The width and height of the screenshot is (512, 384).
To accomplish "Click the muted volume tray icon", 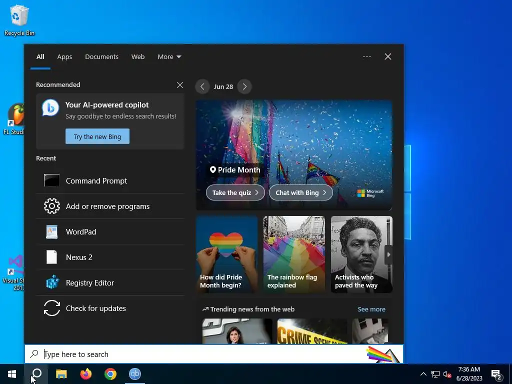I will (x=447, y=374).
